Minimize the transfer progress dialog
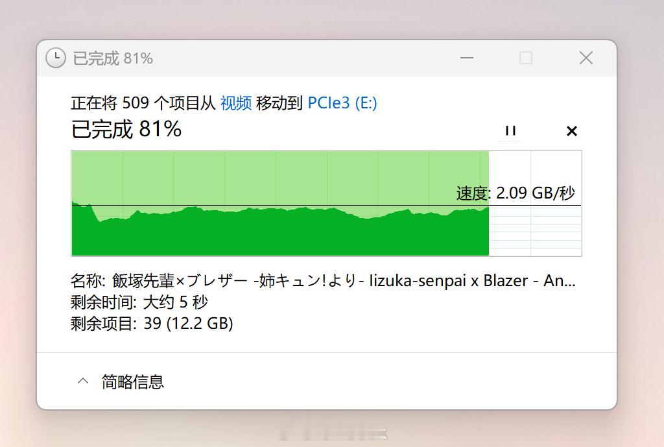Screen dimensions: 664x447 pyautogui.click(x=467, y=58)
